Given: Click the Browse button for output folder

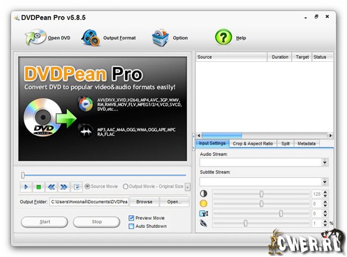Looking at the screenshot, I should [144, 202].
